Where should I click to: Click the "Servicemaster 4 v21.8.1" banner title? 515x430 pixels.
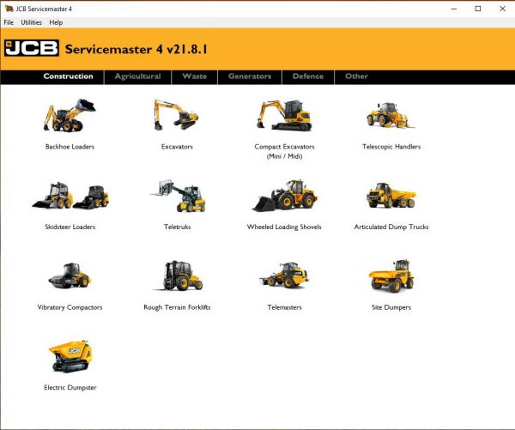coord(136,49)
